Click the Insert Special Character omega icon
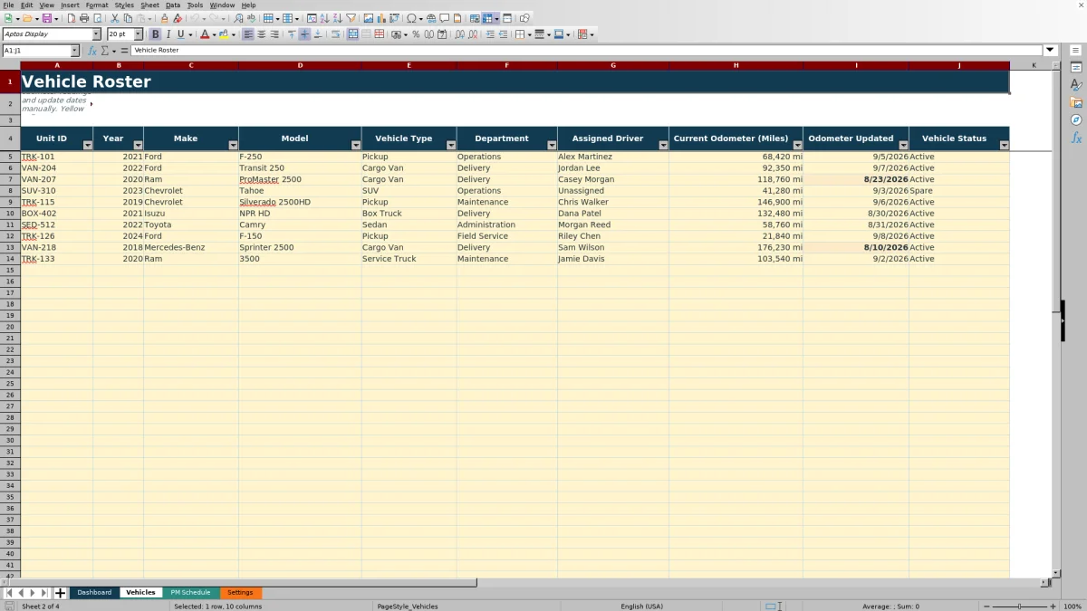This screenshot has height=611, width=1087. pos(411,18)
